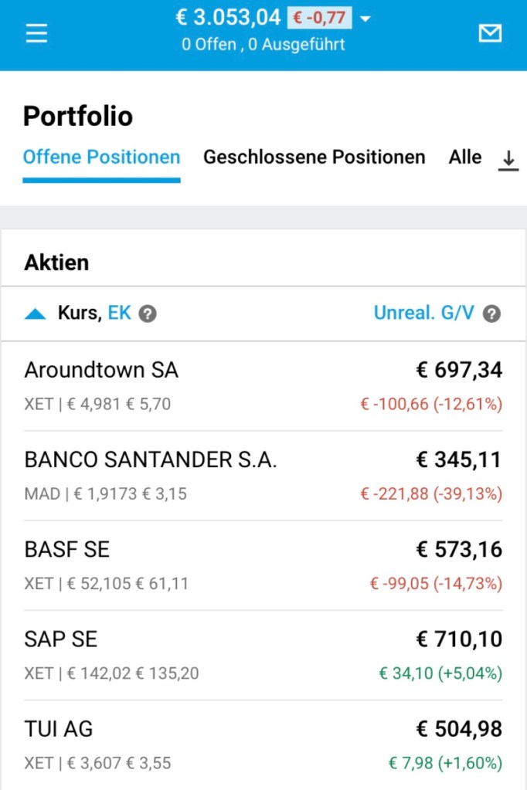The image size is (527, 790).
Task: Open the hamburger navigation menu
Action: [x=36, y=33]
